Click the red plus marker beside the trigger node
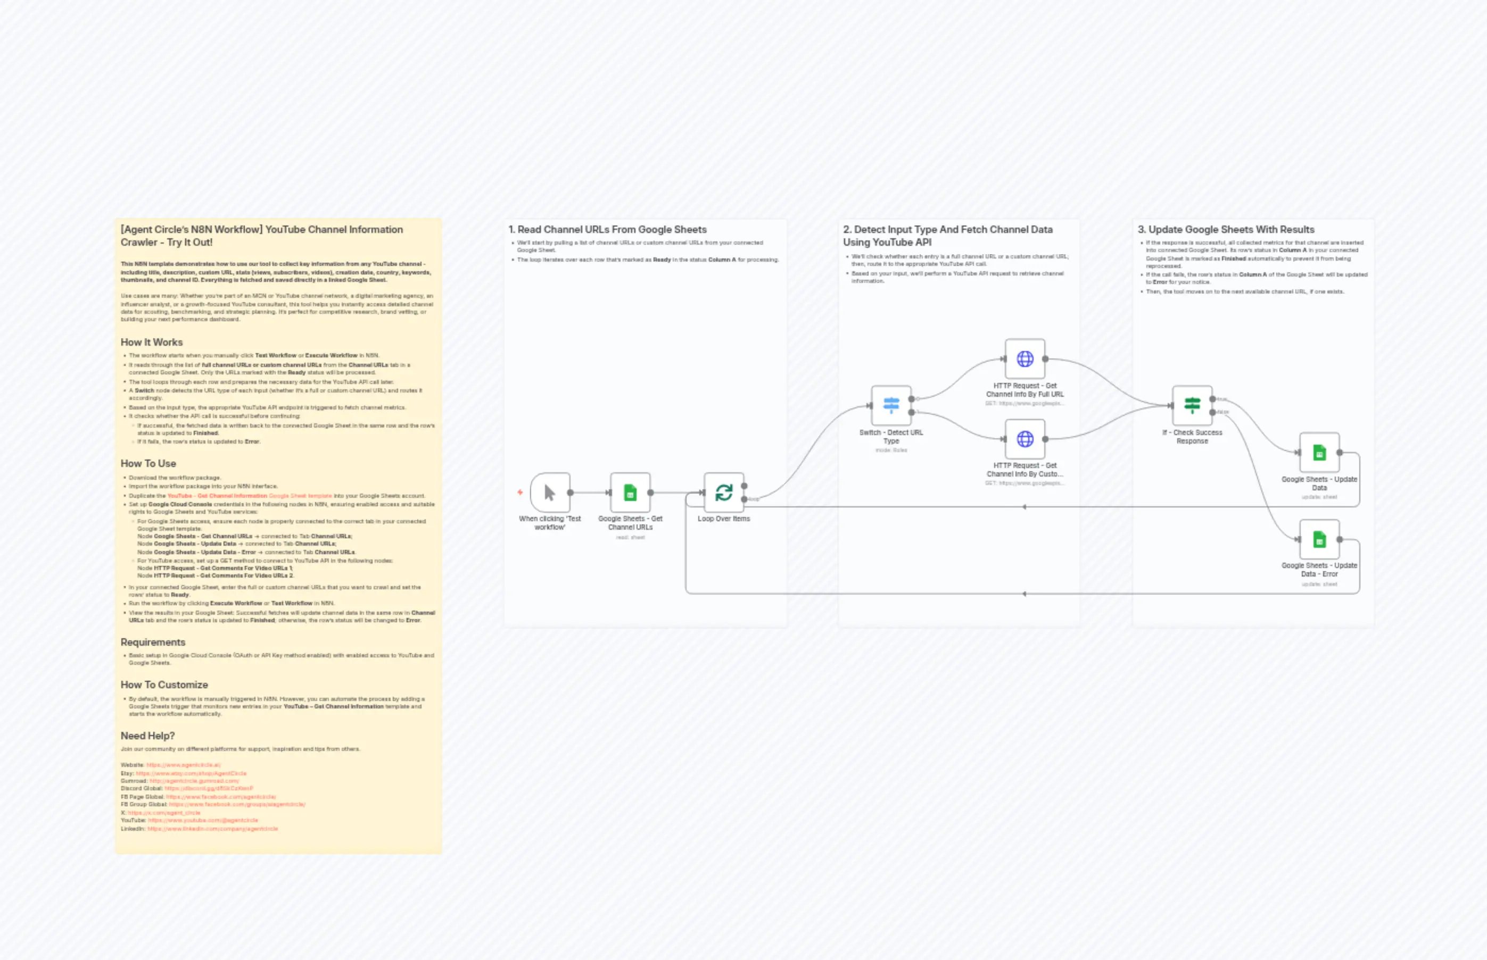This screenshot has width=1487, height=960. (x=519, y=492)
